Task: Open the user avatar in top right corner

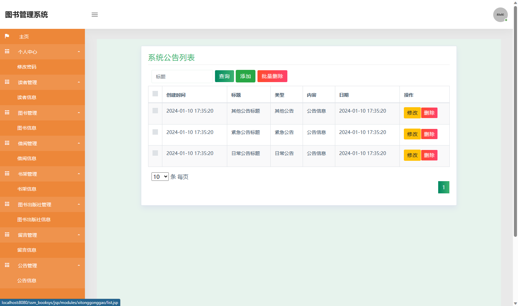Action: [500, 15]
